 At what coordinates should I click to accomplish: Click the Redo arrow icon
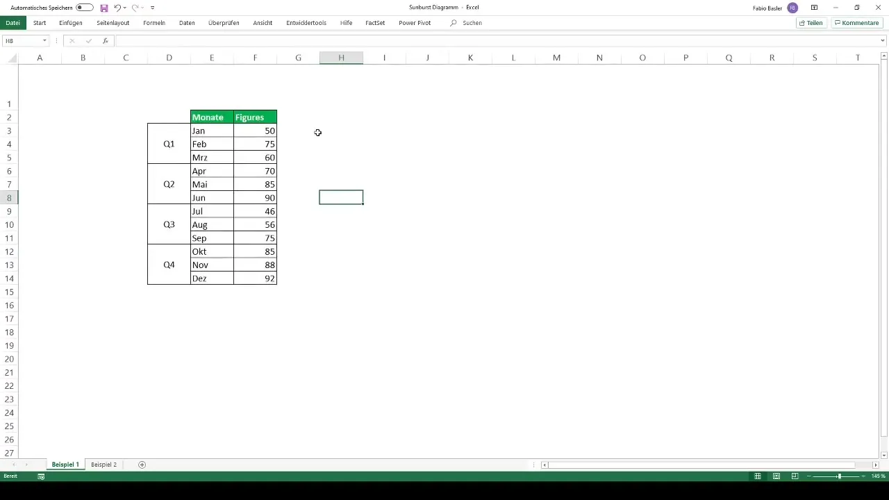tap(135, 8)
